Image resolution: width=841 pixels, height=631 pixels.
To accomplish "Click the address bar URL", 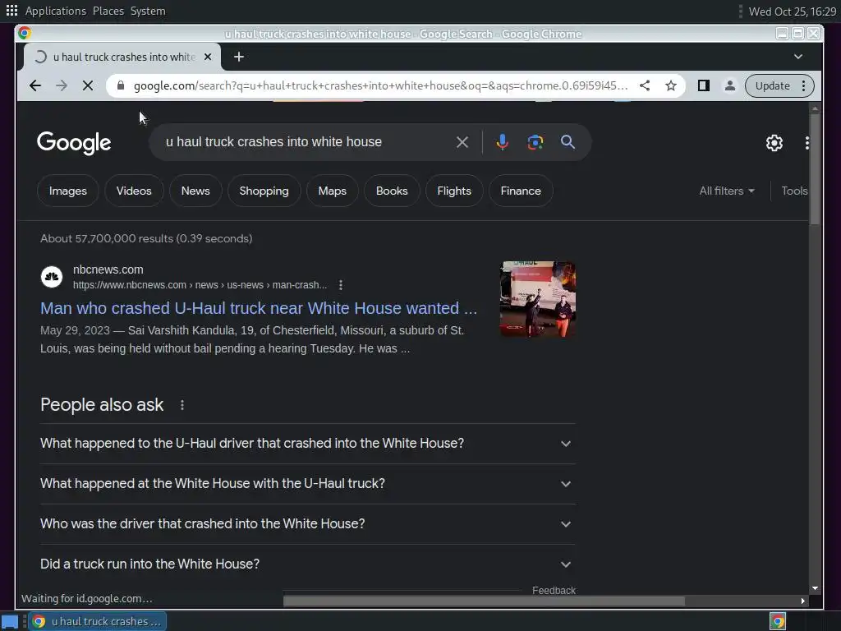I will [380, 85].
